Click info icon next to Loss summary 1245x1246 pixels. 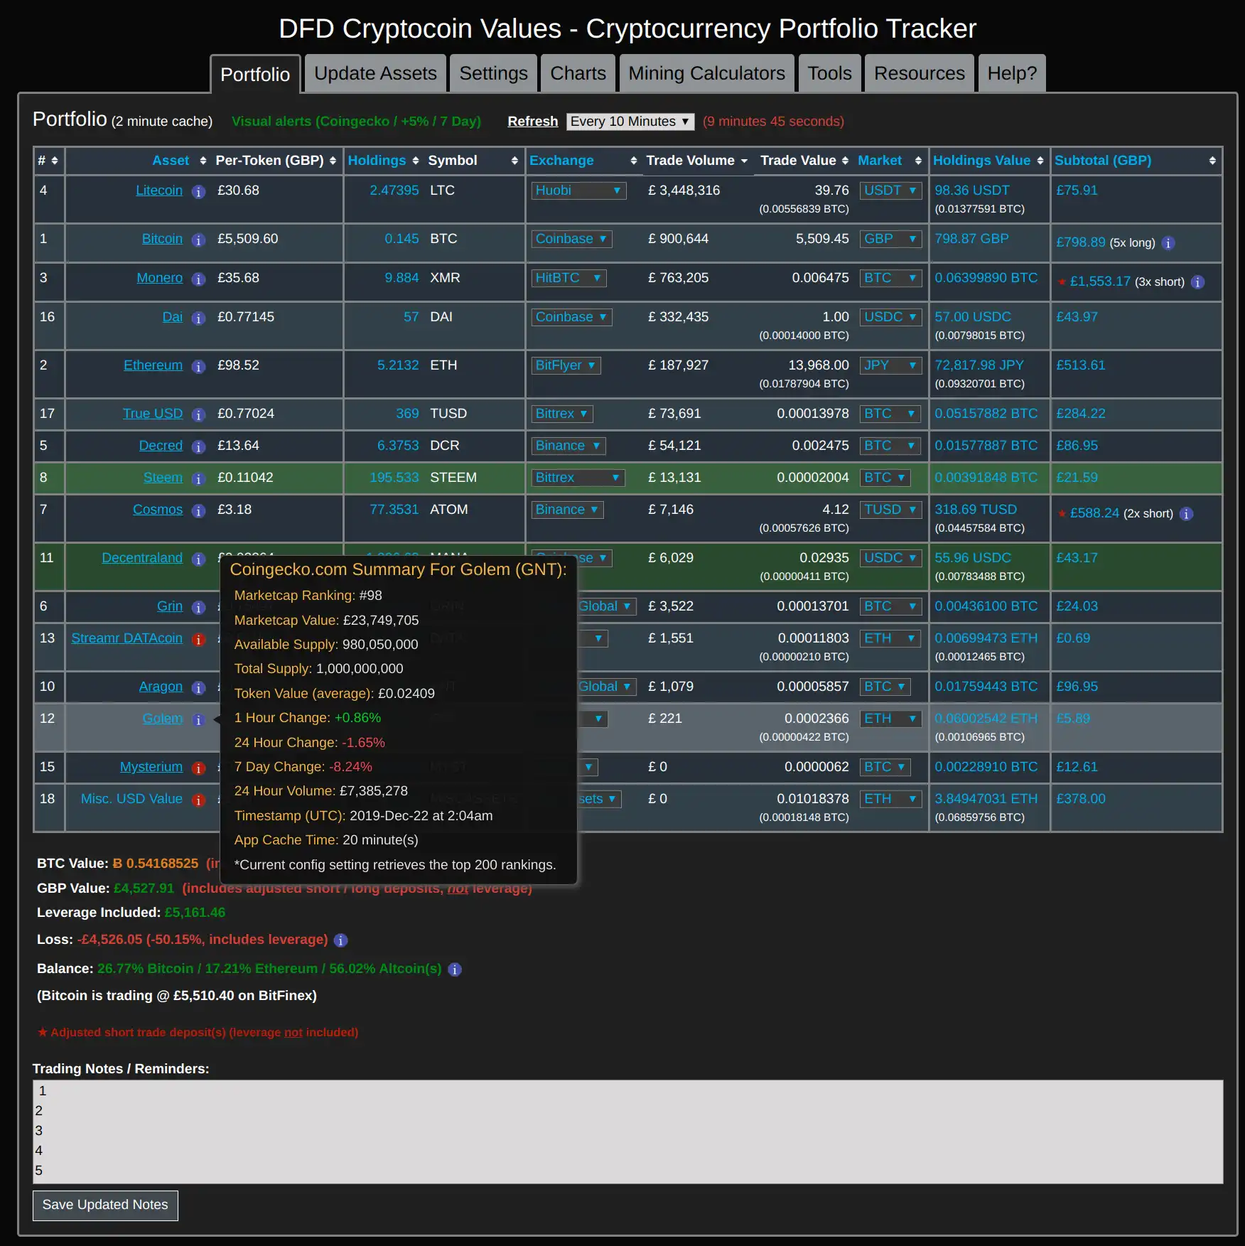341,940
